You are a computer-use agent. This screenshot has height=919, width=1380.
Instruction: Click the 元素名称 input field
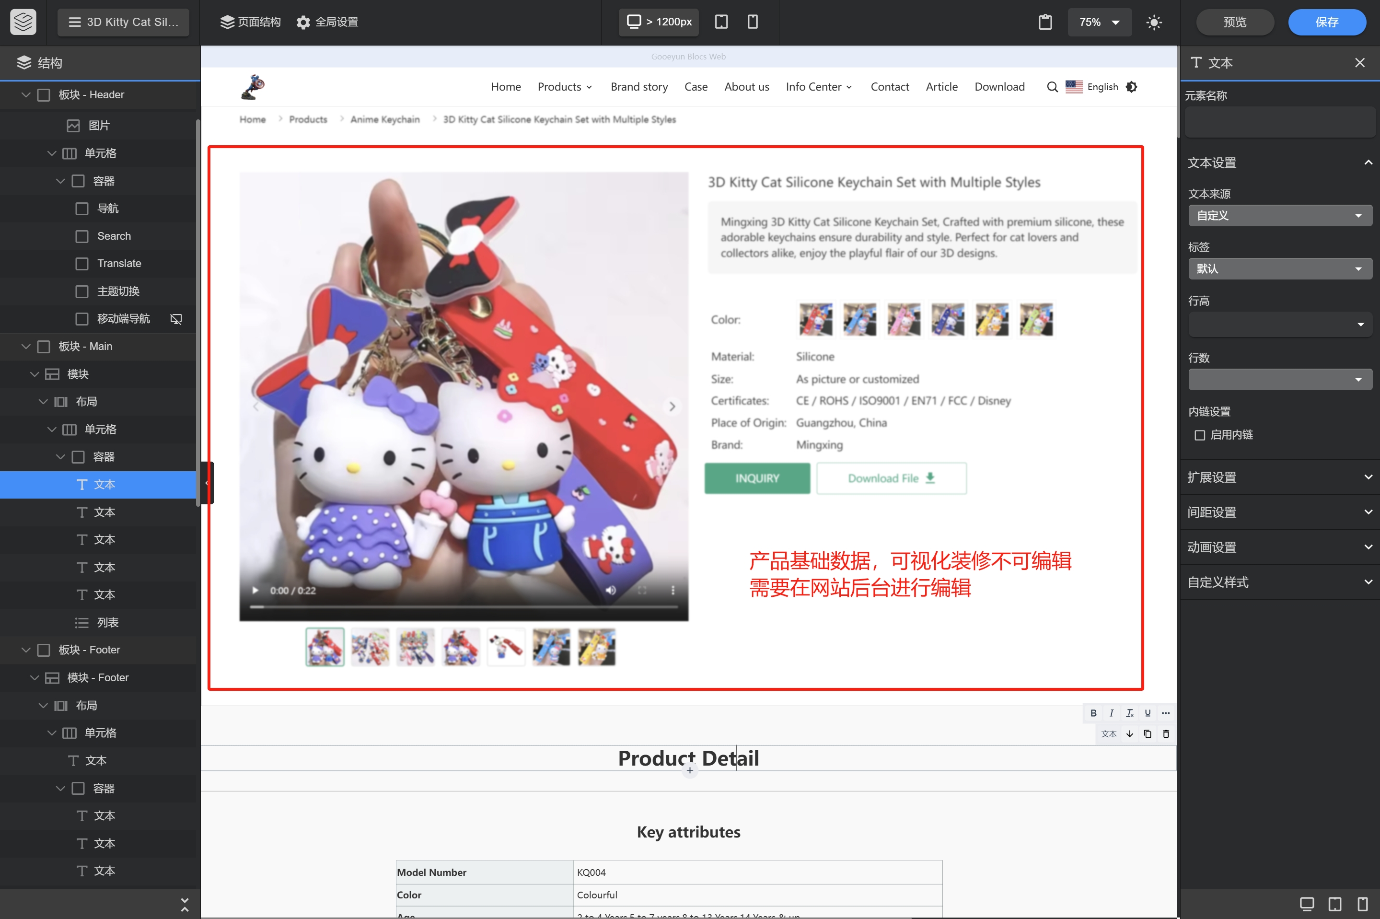tap(1280, 123)
